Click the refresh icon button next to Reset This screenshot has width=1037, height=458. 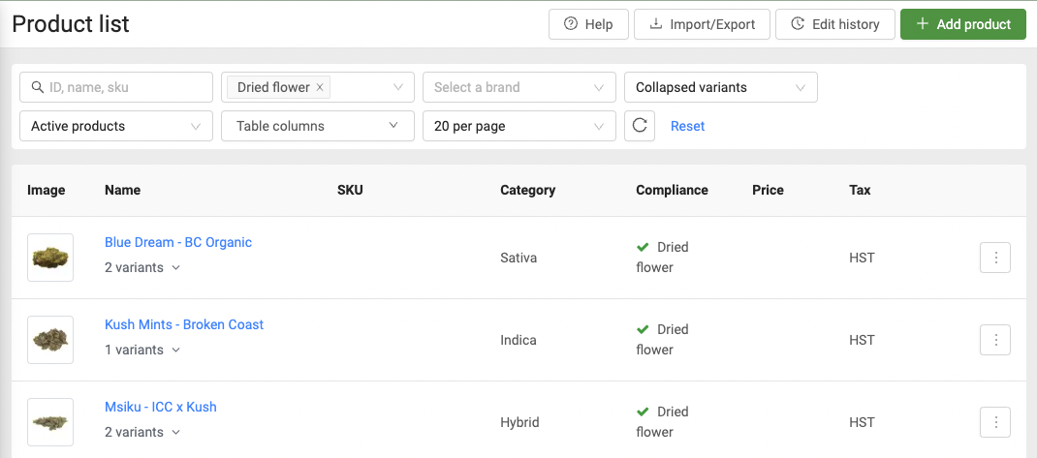[640, 126]
